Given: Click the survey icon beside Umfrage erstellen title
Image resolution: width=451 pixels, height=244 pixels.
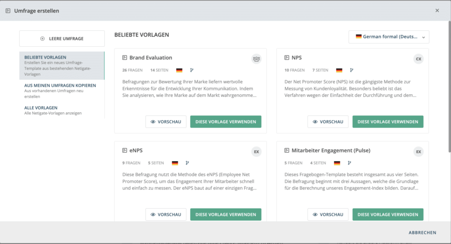Looking at the screenshot, I should 8,11.
